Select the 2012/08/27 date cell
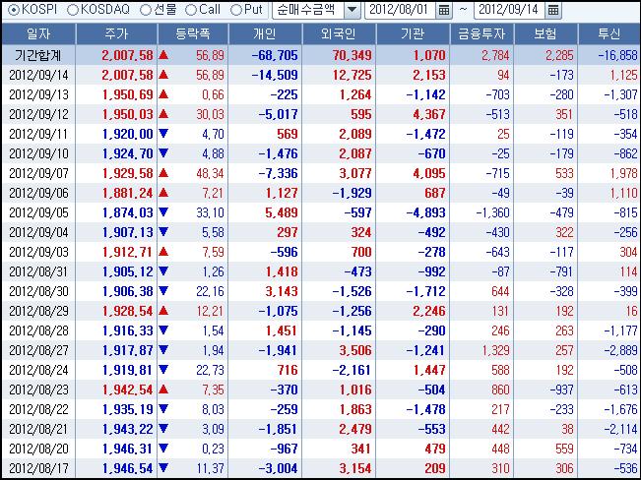Viewport: 641px width, 480px height. (x=38, y=350)
